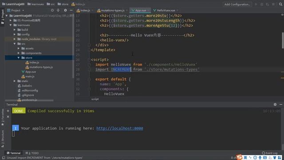Open the http://localhost:8080 link

120,128
